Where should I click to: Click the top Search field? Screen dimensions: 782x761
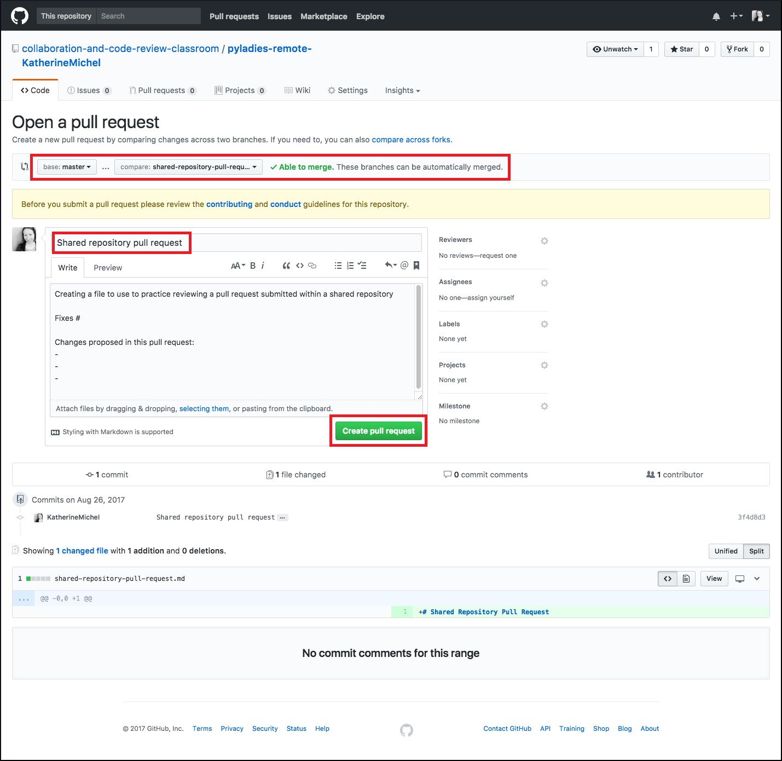149,16
